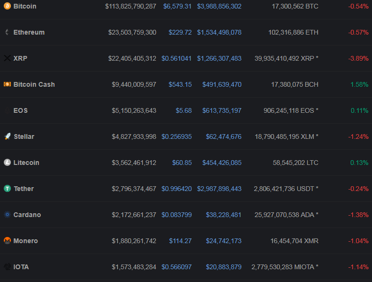372x282 pixels.
Task: Click the Bitcoin Cash orange icon
Action: point(7,84)
